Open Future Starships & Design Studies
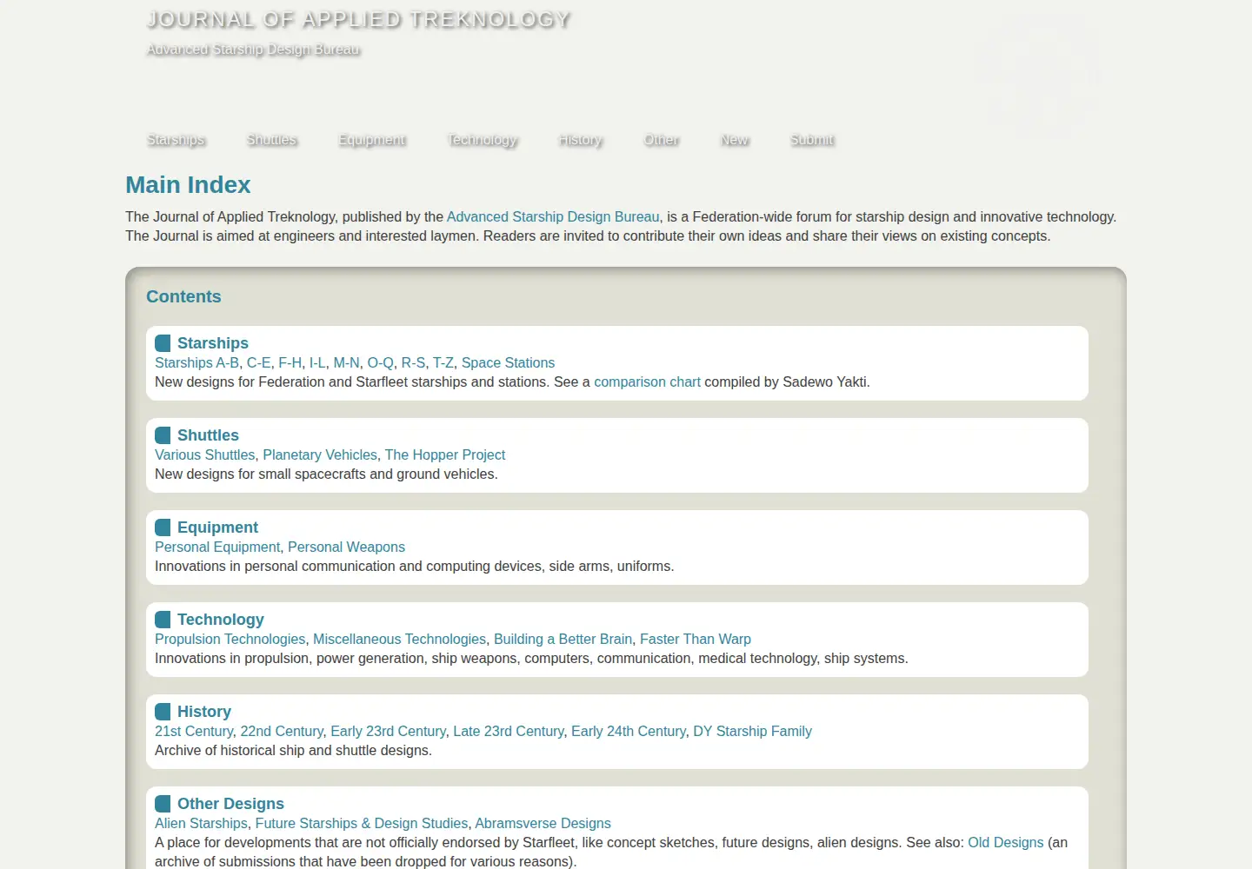The height and width of the screenshot is (869, 1252). tap(362, 823)
